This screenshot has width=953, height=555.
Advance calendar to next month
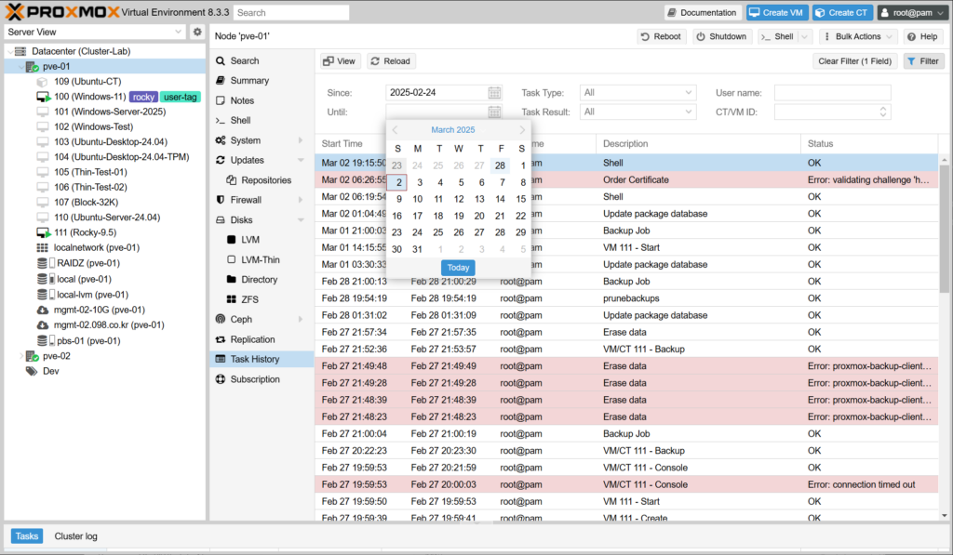tap(522, 130)
